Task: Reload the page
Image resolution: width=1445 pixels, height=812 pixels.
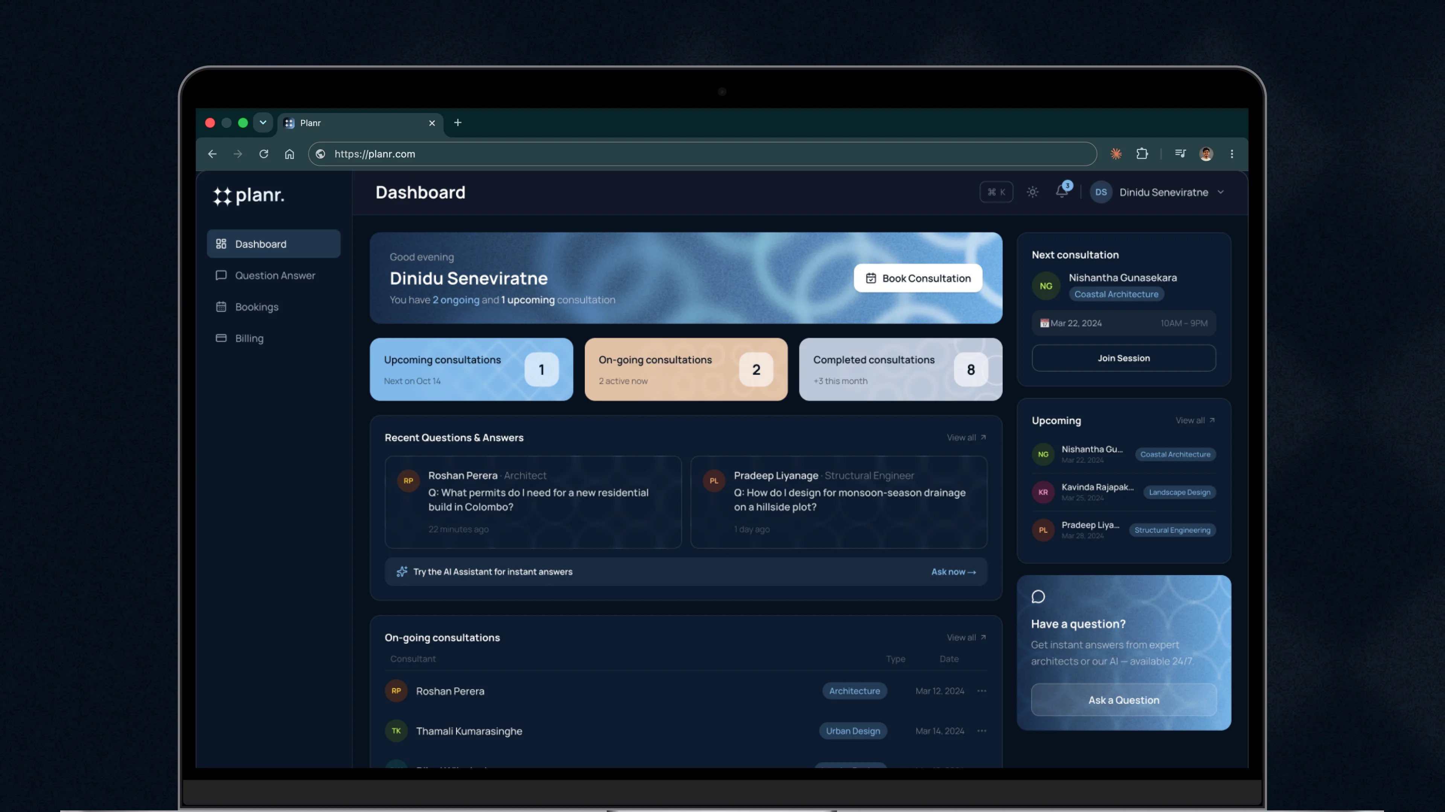Action: [x=264, y=153]
